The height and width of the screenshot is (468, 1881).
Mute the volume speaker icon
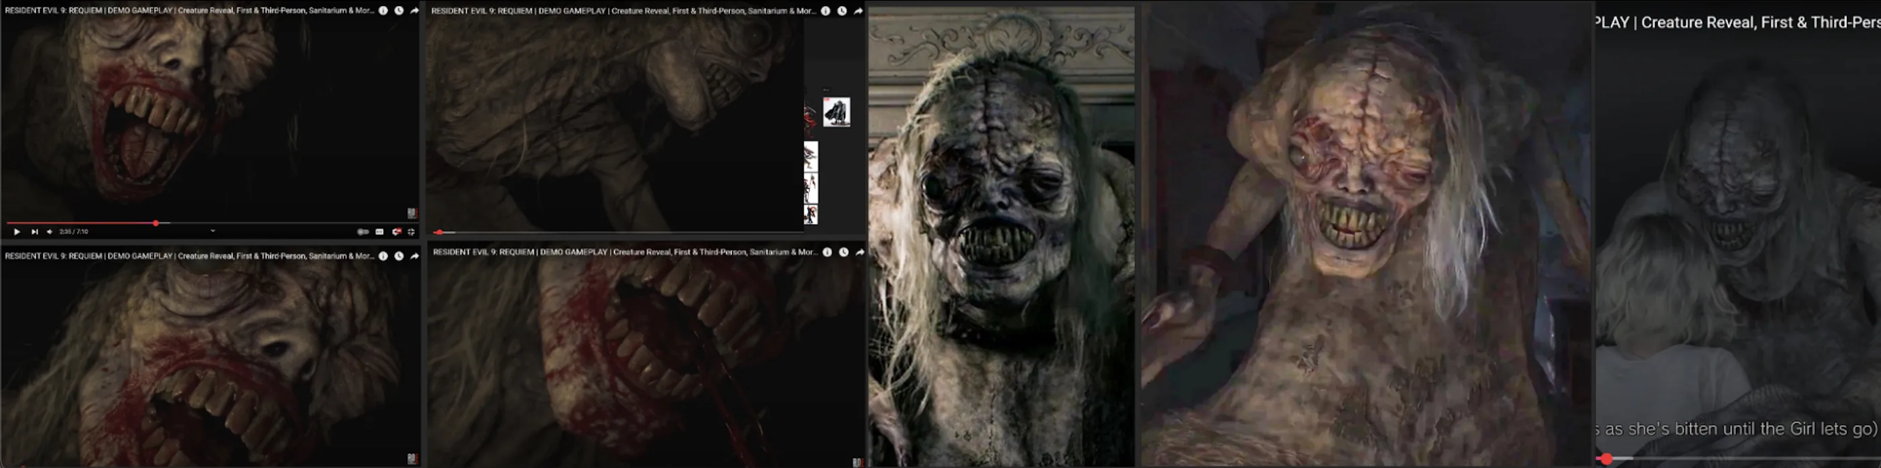tap(50, 231)
